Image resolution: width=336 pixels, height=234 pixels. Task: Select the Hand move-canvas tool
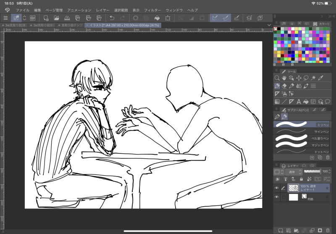tap(284, 78)
